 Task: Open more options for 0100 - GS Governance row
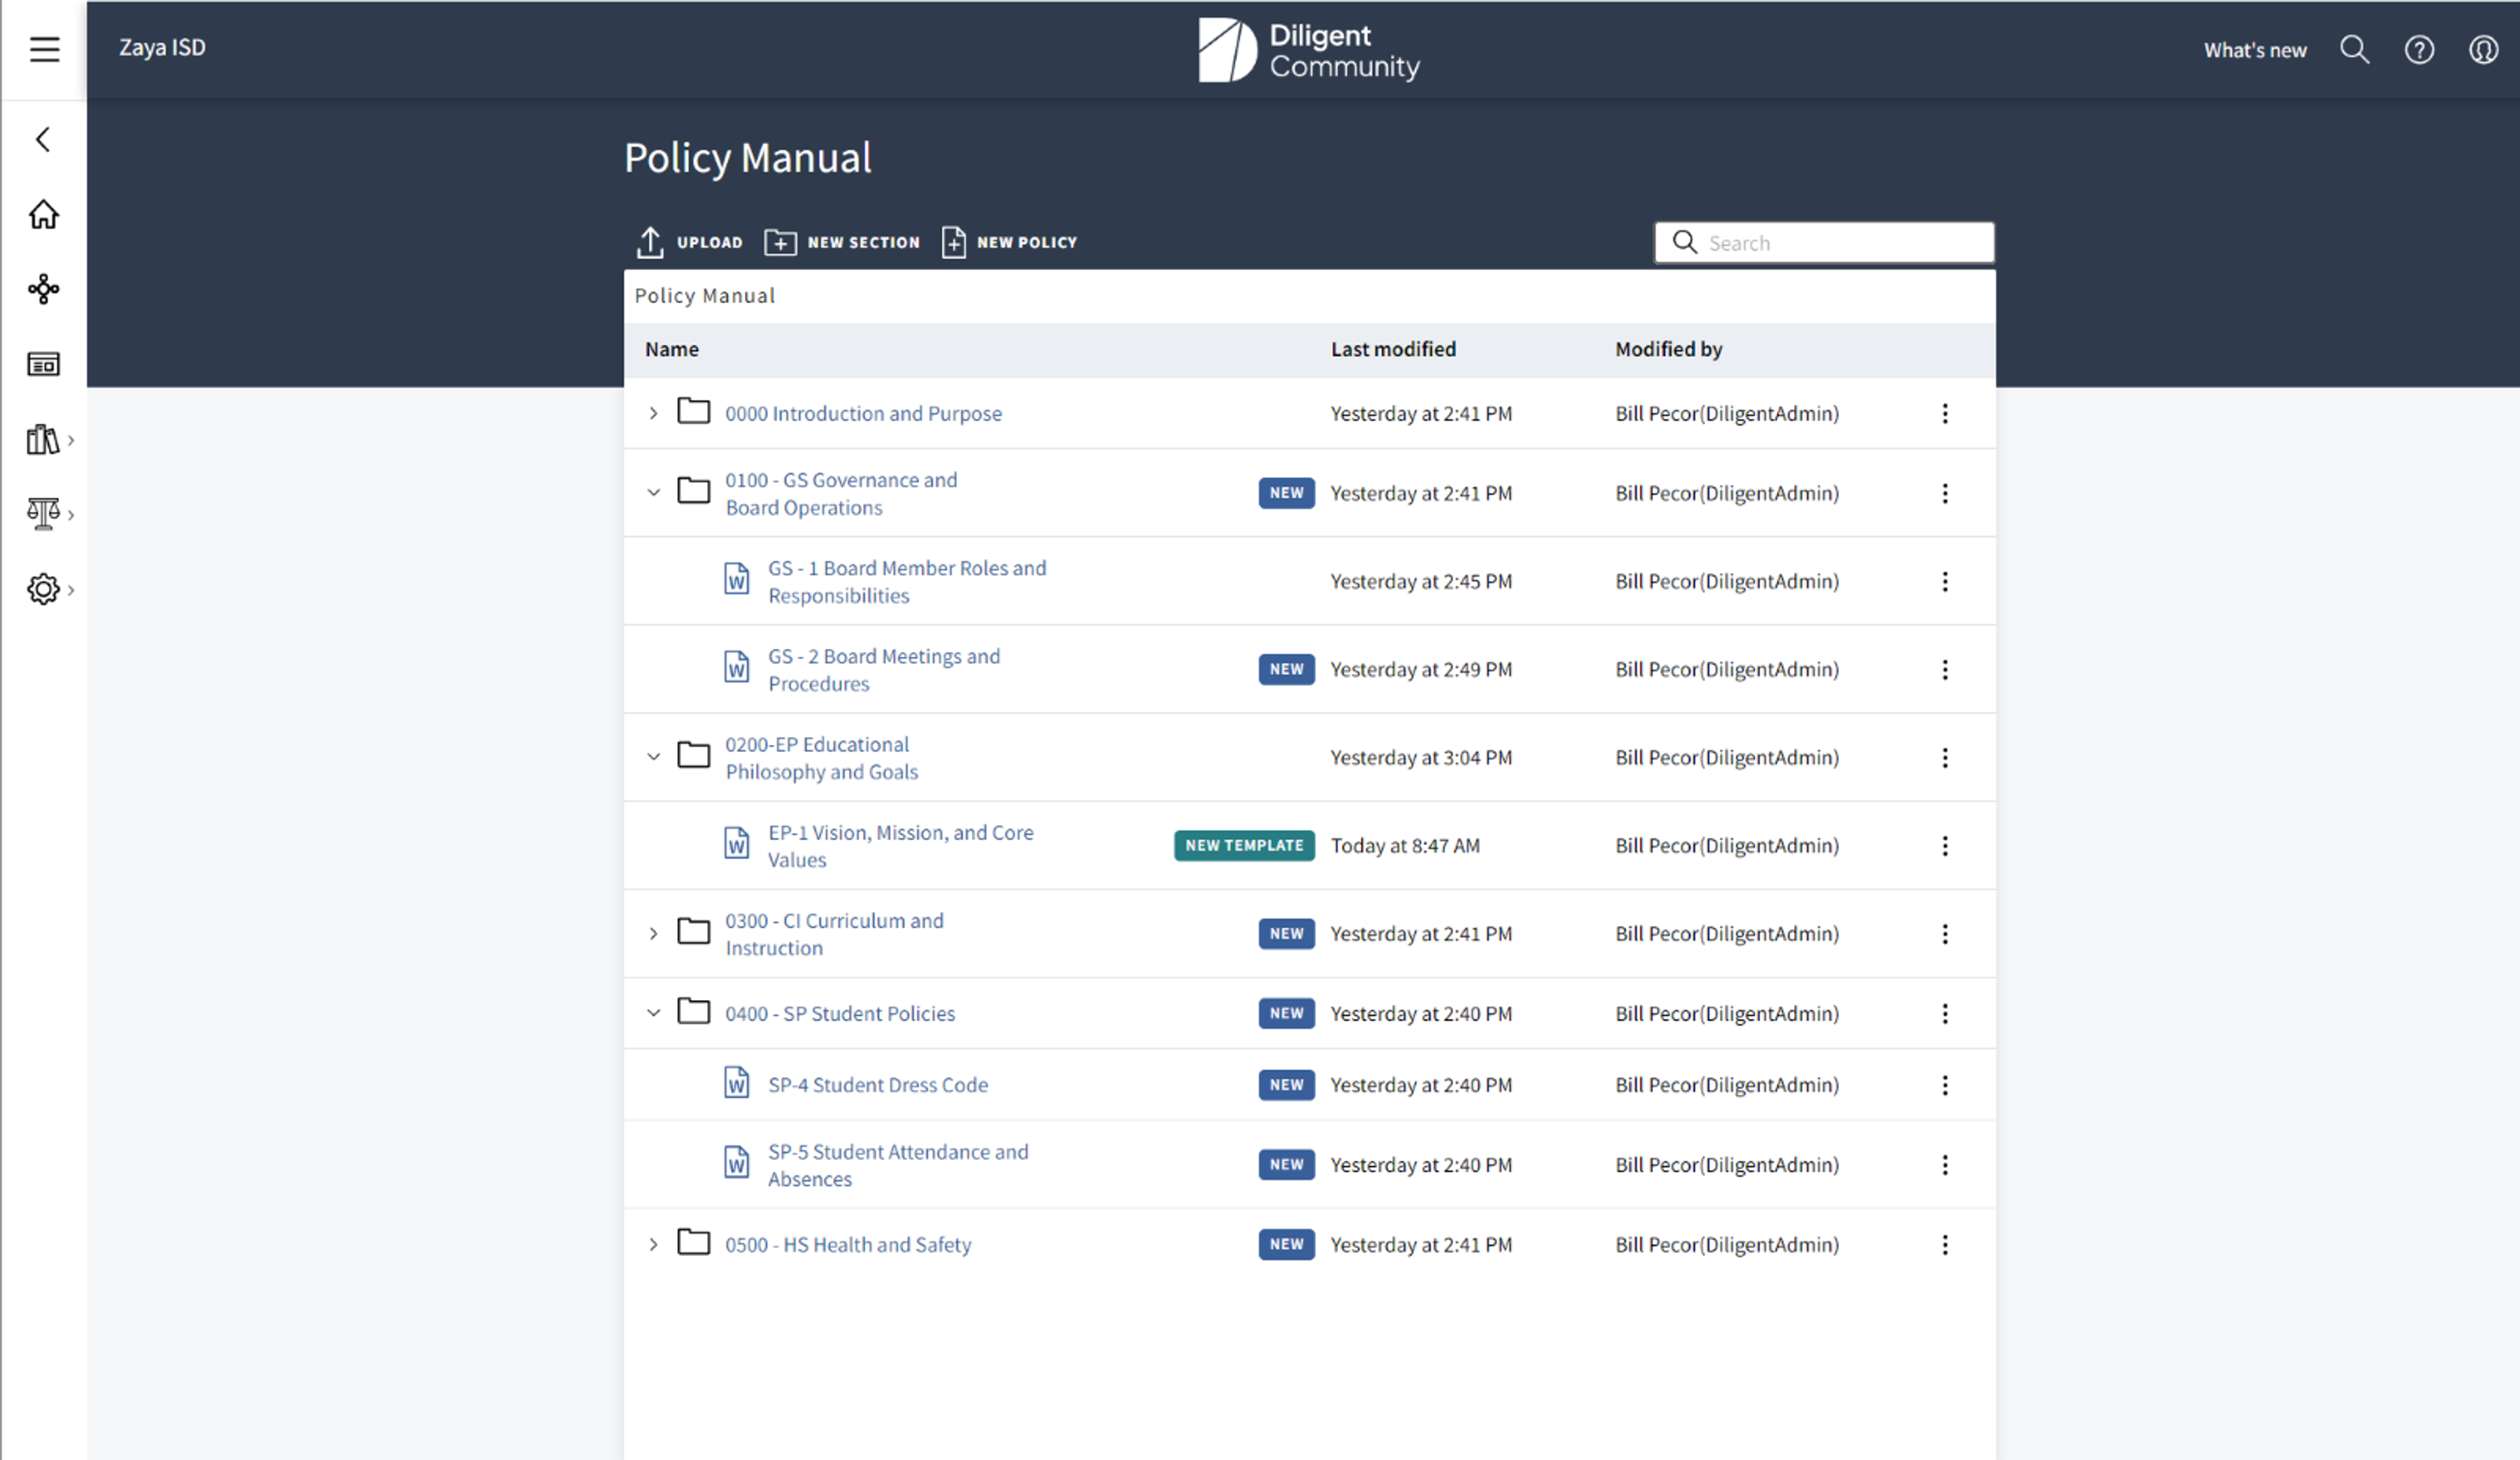tap(1944, 493)
